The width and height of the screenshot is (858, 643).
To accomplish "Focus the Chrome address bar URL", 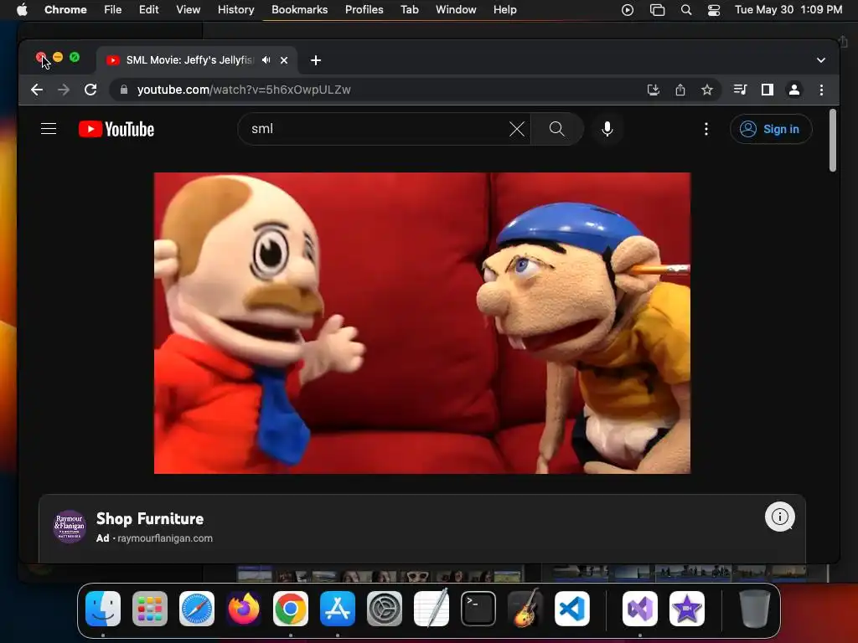I will click(x=244, y=90).
